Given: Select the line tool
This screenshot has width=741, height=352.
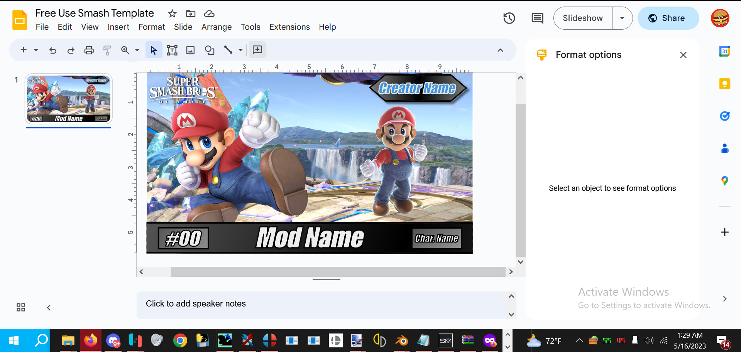Looking at the screenshot, I should pos(228,50).
